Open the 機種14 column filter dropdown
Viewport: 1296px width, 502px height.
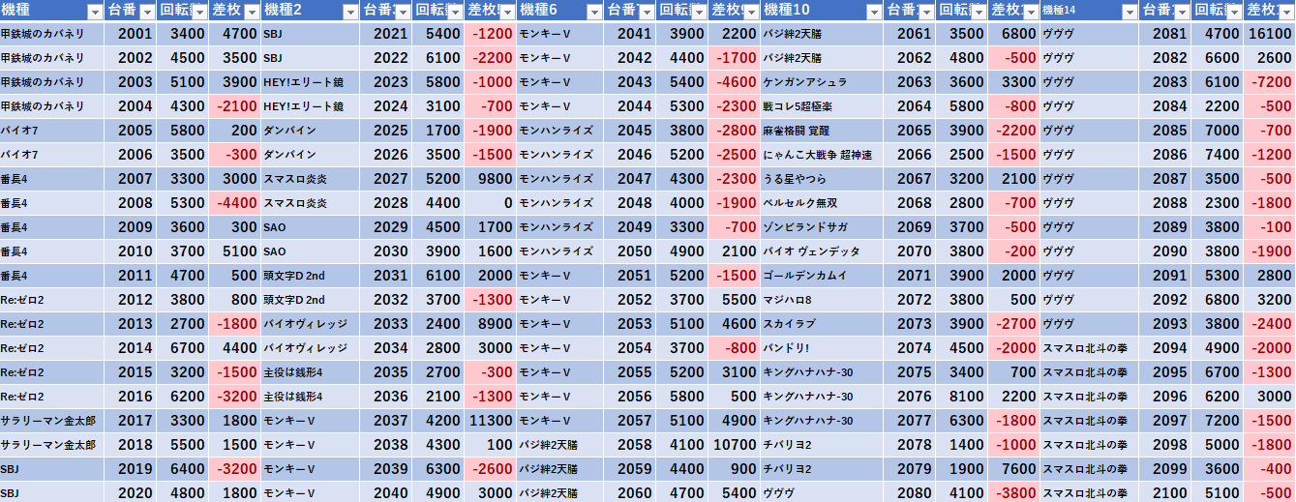1128,12
